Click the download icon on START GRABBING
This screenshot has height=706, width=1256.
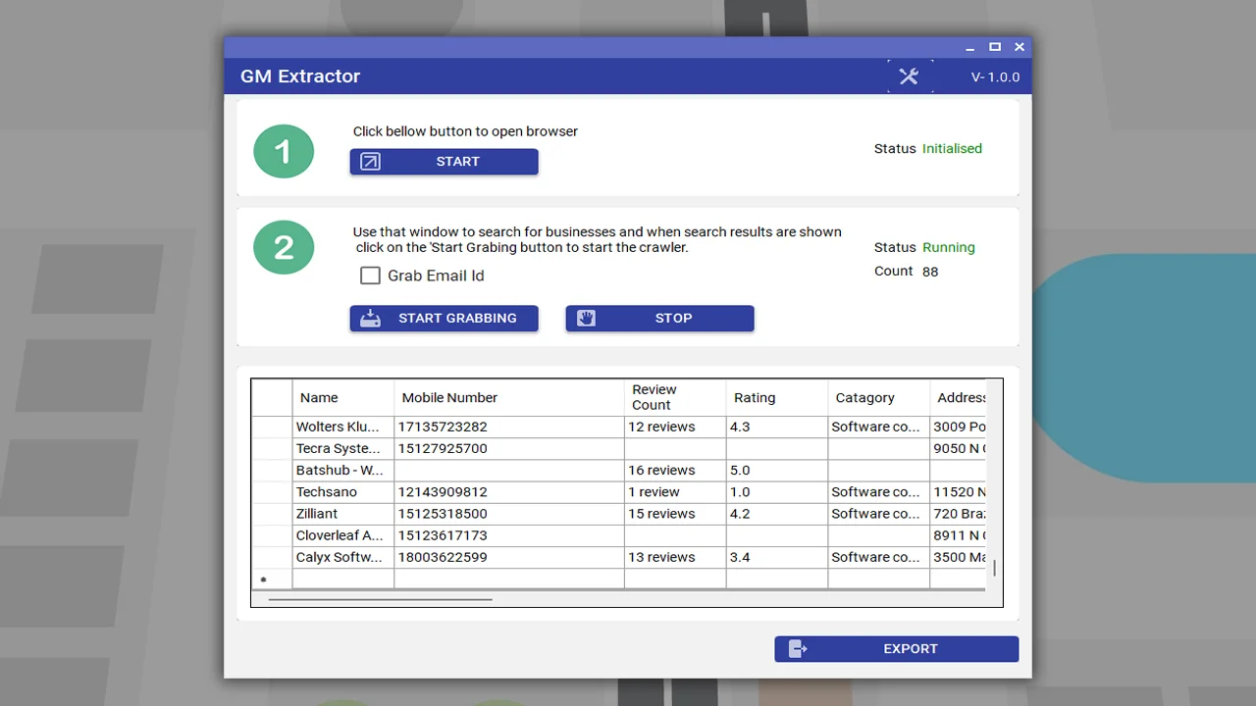coord(370,319)
